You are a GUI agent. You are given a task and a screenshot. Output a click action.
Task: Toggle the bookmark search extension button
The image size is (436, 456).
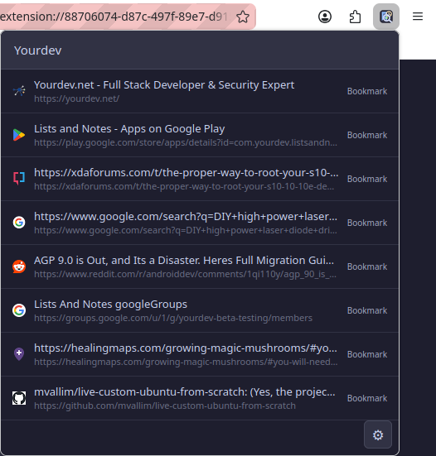click(x=386, y=17)
